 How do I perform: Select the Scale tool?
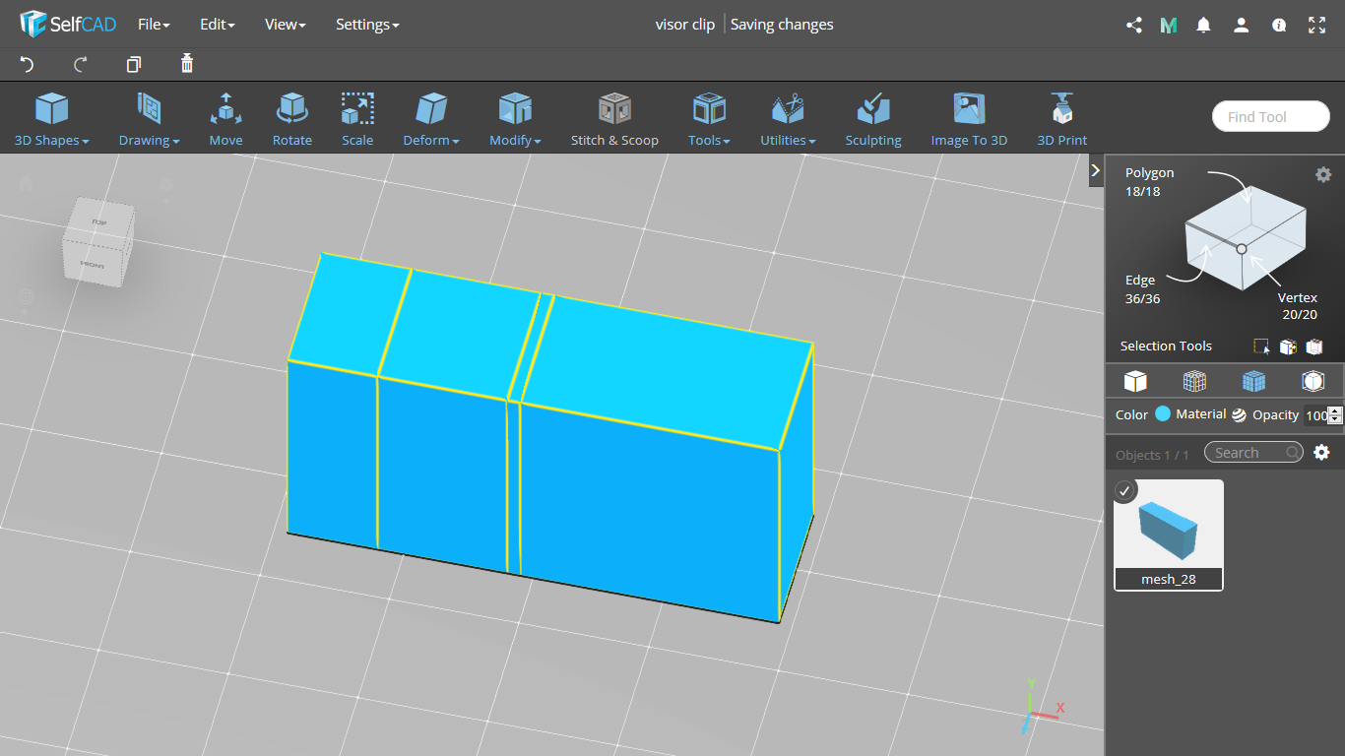pyautogui.click(x=357, y=119)
